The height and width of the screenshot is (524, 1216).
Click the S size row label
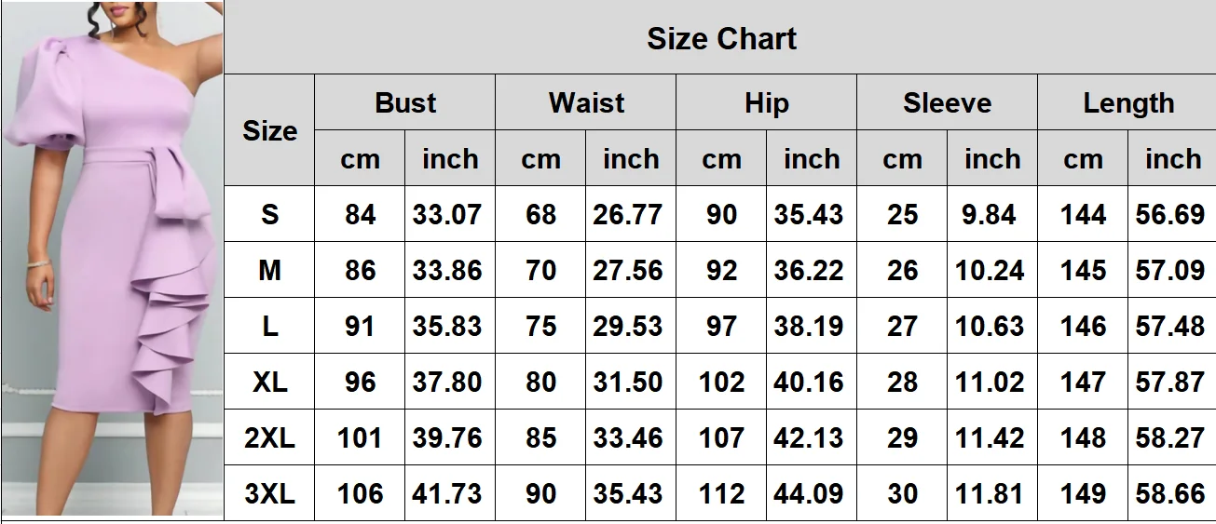tap(269, 214)
